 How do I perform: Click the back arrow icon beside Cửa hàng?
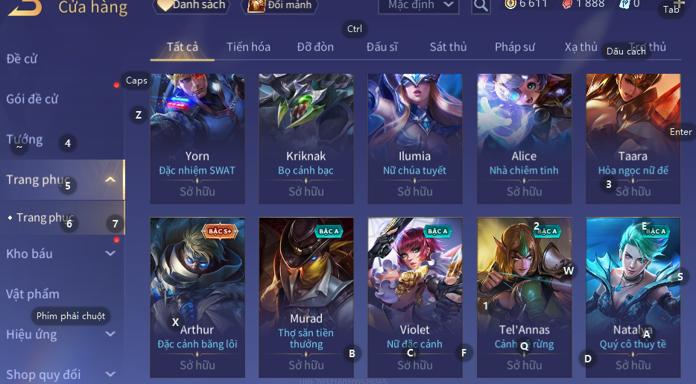click(x=25, y=7)
